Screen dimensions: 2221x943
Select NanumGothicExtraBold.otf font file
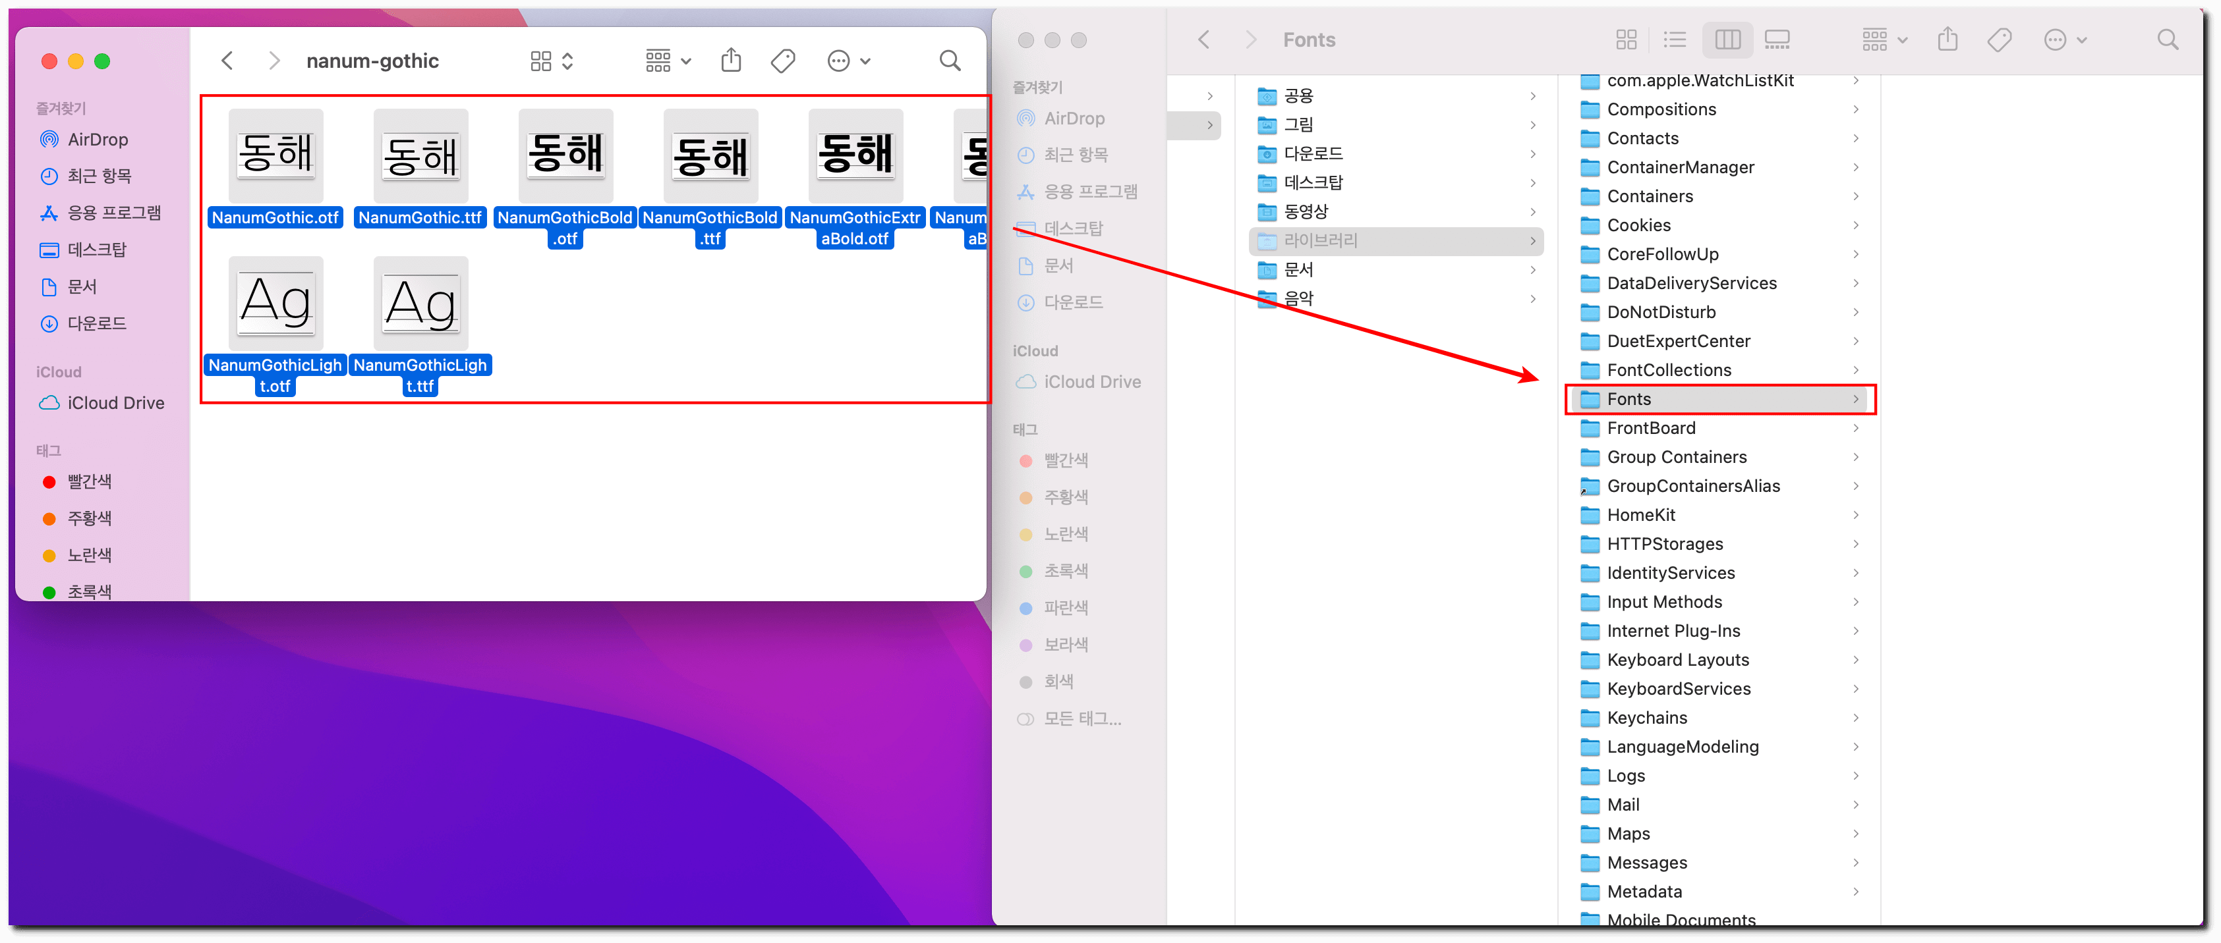(854, 179)
